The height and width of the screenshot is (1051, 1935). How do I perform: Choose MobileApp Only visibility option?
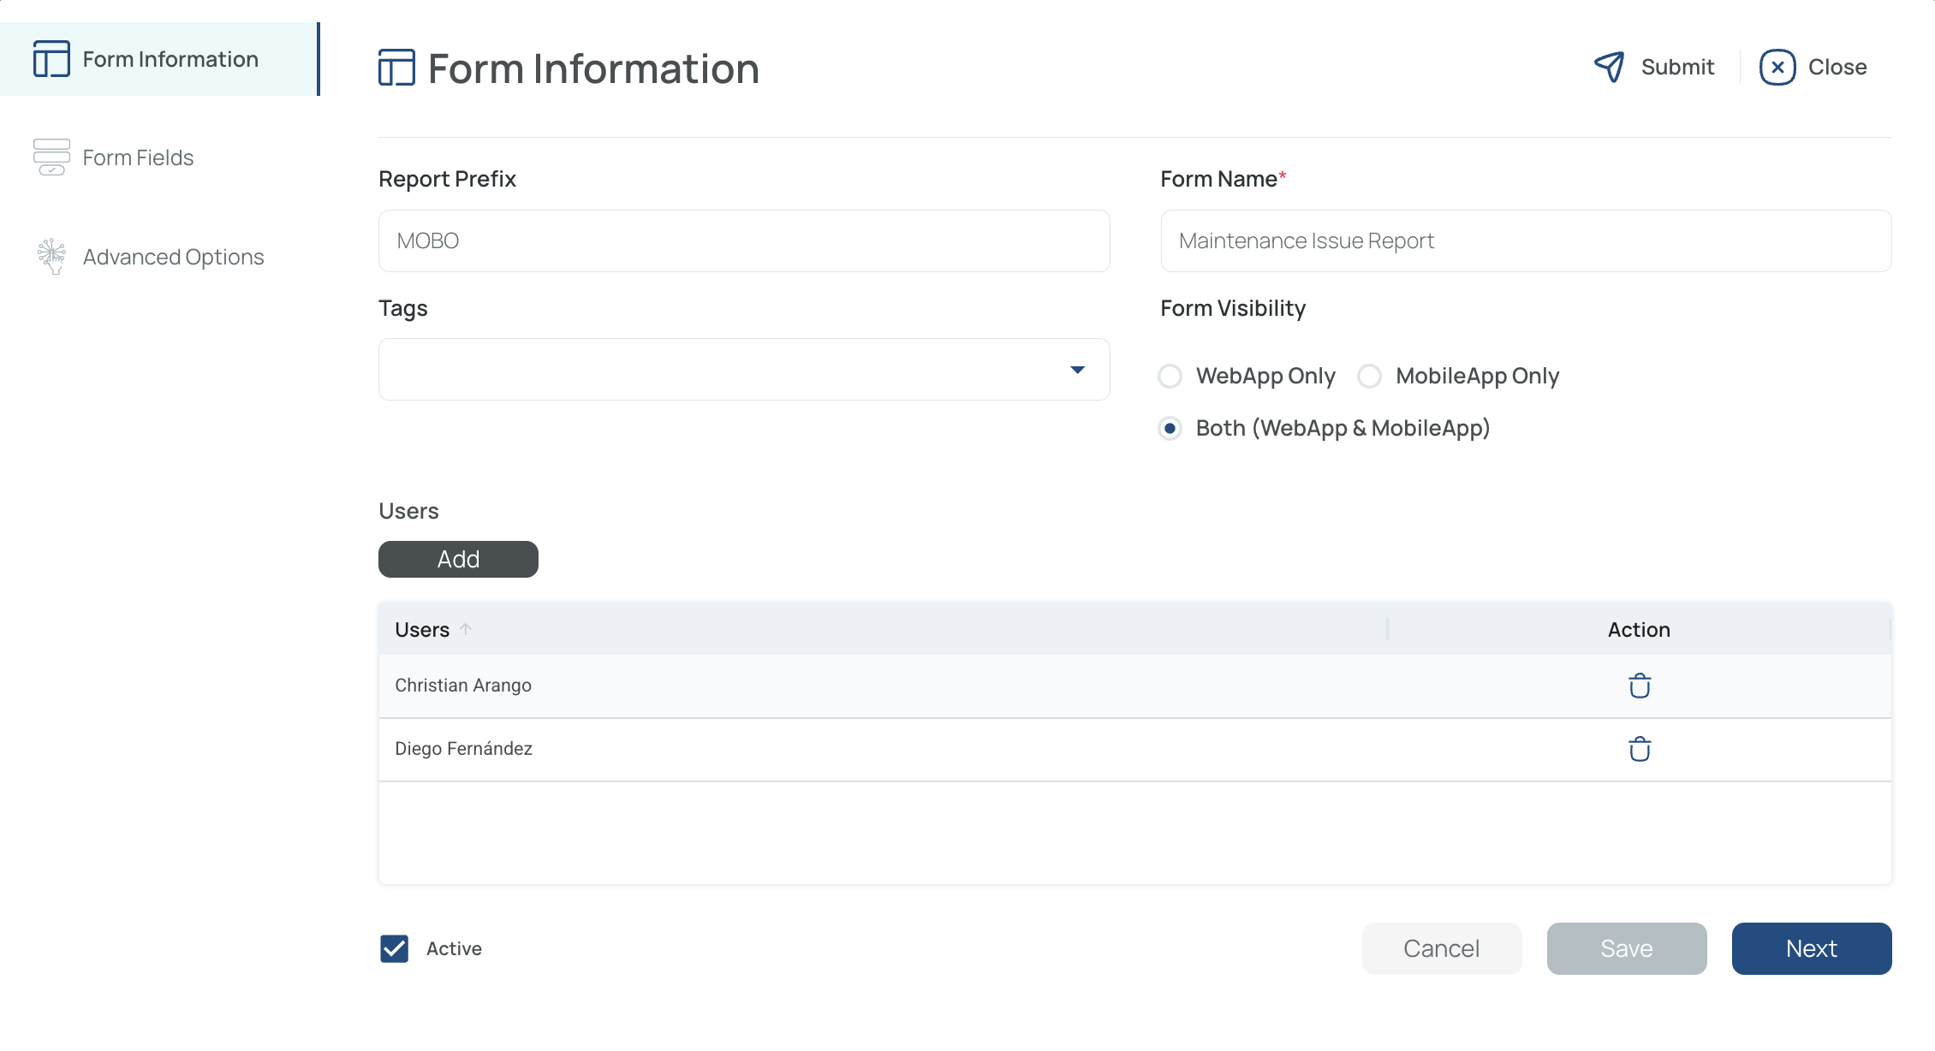pyautogui.click(x=1369, y=376)
